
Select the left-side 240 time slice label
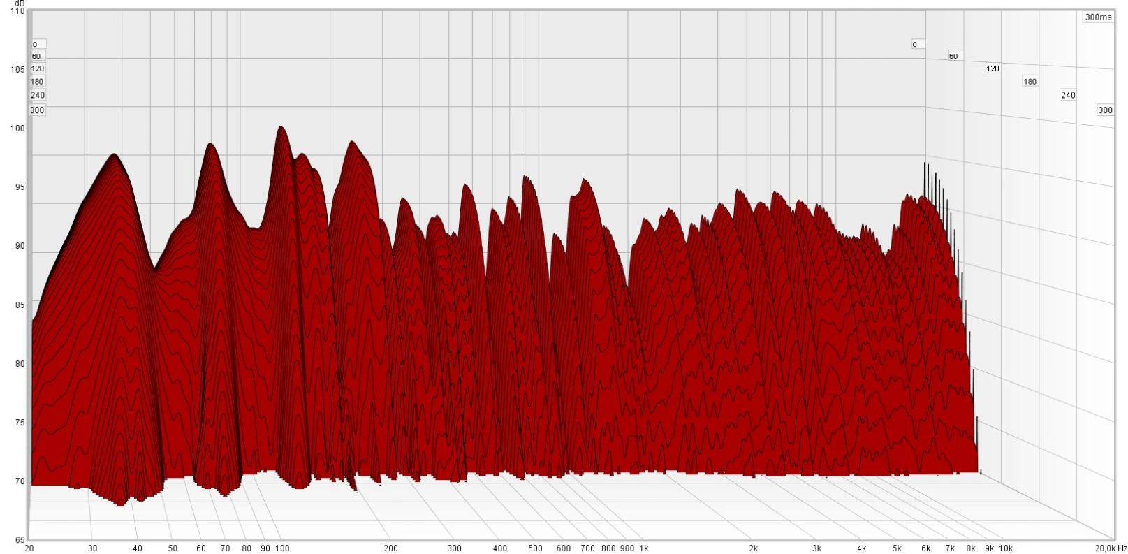click(x=38, y=95)
